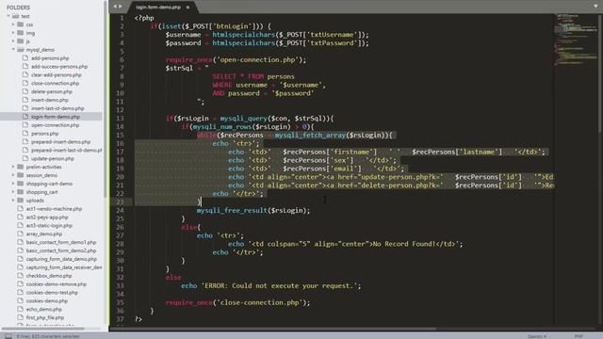Open first_php_file.php from sidebar
The image size is (603, 339).
(45, 317)
